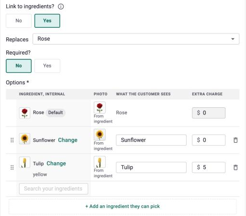246x216 pixels.
Task: Grab the drag handle for the Sunflower row
Action: [12, 140]
